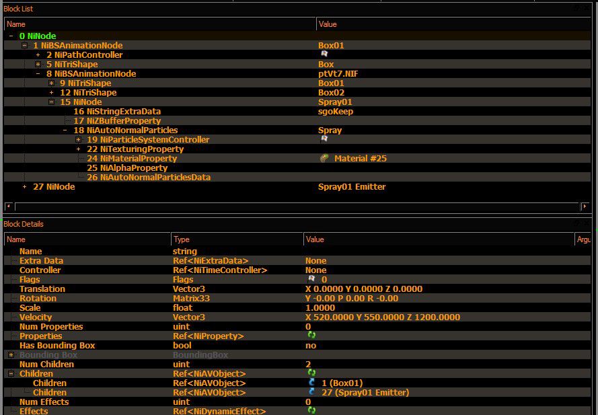Click the Argu column header in Block Details
598x415 pixels.
(x=583, y=239)
